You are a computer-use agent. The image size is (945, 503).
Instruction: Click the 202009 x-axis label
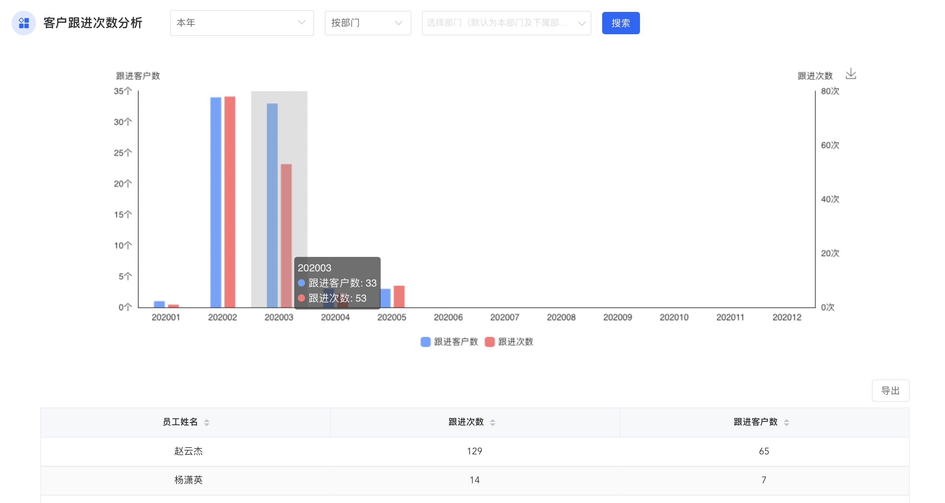pyautogui.click(x=618, y=317)
